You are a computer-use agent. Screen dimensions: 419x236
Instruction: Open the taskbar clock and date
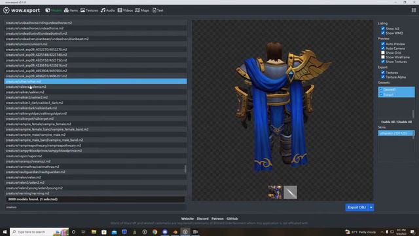(401, 231)
